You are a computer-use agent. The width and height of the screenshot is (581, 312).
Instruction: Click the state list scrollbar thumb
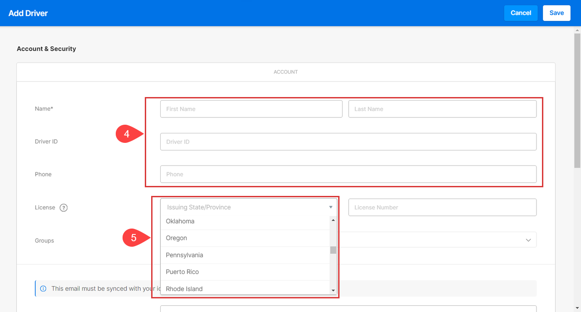pos(333,250)
